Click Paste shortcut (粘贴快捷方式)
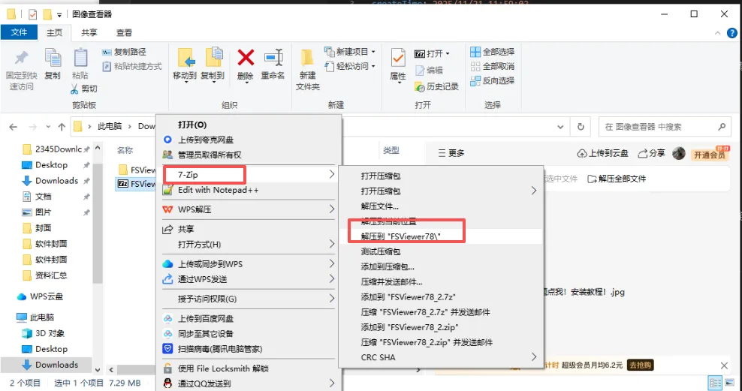 coord(132,66)
